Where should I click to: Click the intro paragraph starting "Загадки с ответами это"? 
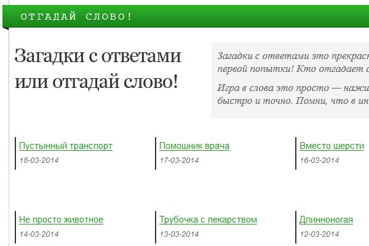coord(293,61)
